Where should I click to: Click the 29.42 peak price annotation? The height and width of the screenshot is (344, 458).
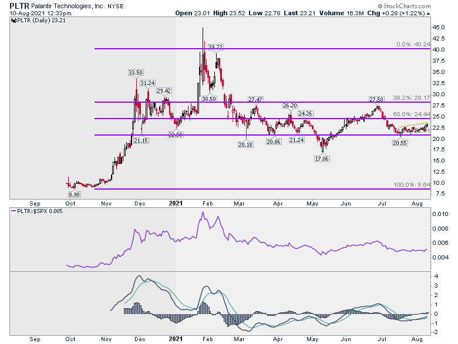pos(164,91)
